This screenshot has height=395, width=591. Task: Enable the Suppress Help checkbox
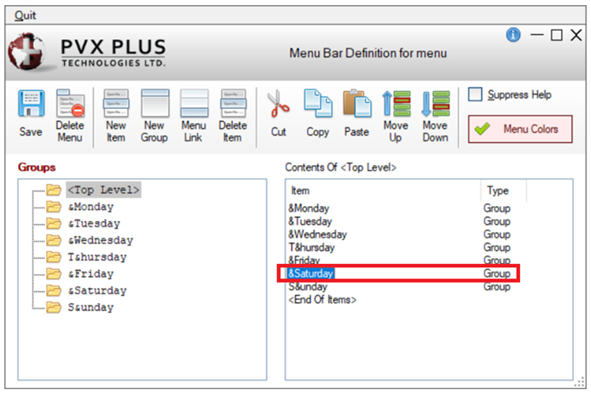476,94
